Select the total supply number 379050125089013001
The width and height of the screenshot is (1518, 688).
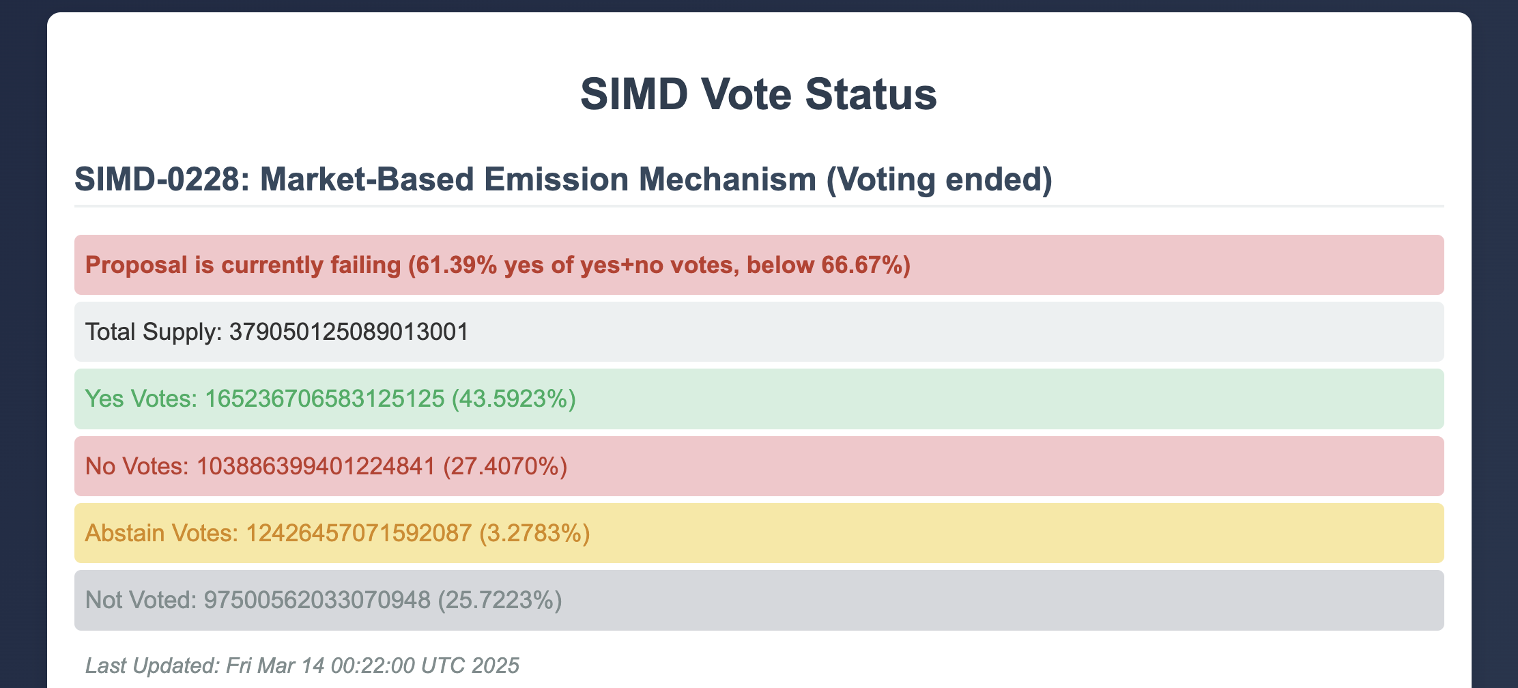tap(349, 332)
